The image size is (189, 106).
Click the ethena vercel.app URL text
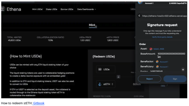165,16
